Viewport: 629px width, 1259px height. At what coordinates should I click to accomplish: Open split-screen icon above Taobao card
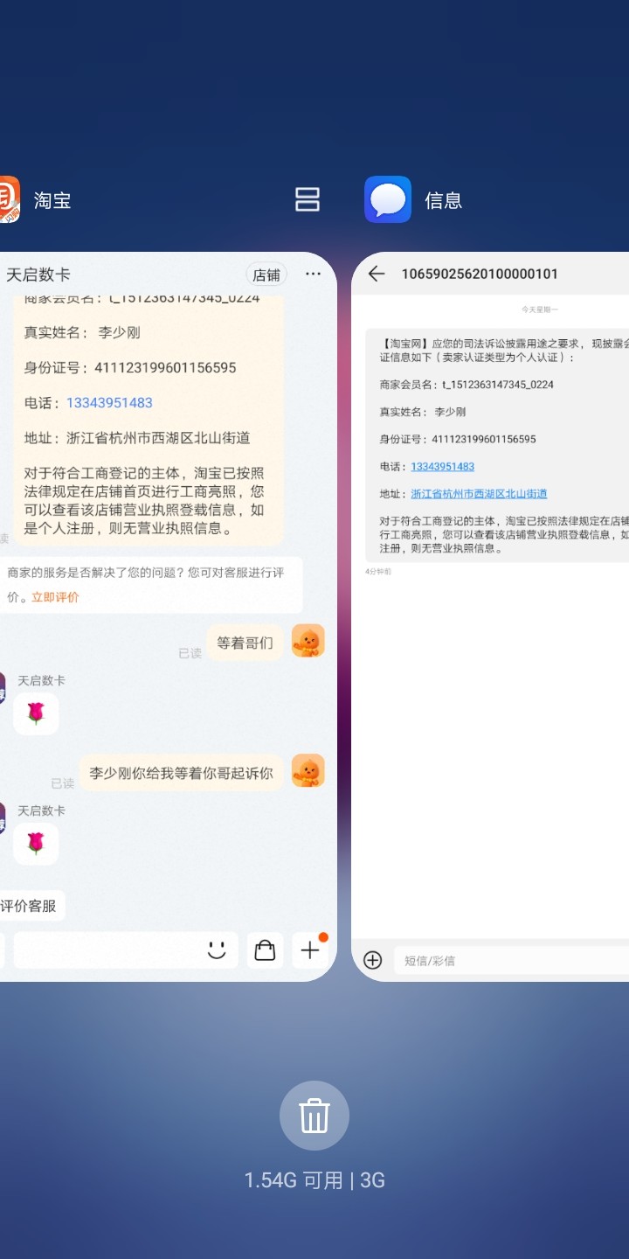pos(308,200)
